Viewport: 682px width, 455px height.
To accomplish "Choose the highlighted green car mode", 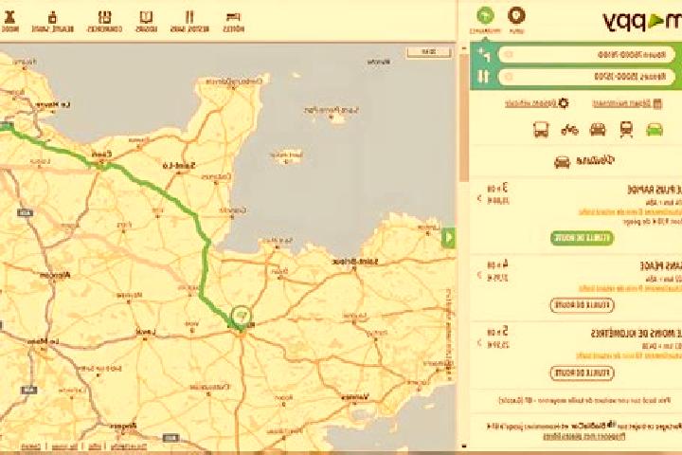I will 655,130.
